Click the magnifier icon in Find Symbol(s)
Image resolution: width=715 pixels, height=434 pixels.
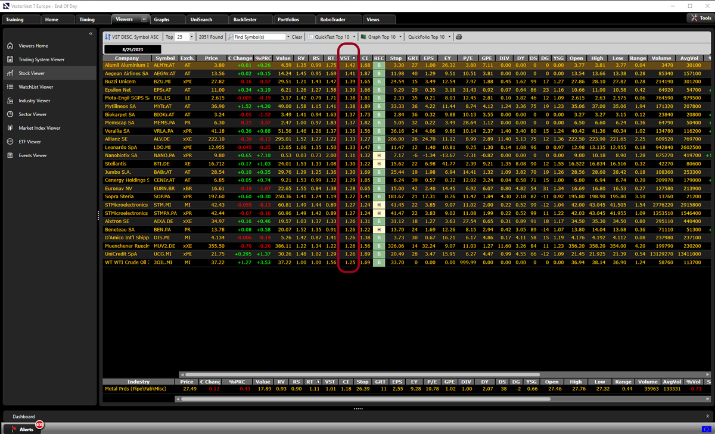(x=231, y=37)
